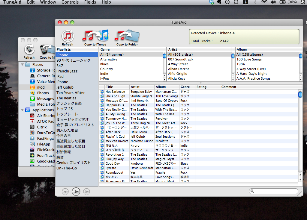
Task: Click music file icon for Hot Barbecue row
Action: click(x=102, y=92)
